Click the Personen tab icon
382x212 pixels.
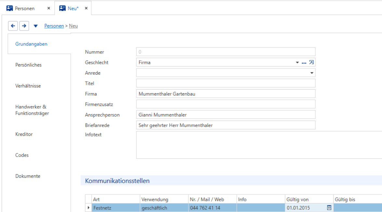click(10, 8)
